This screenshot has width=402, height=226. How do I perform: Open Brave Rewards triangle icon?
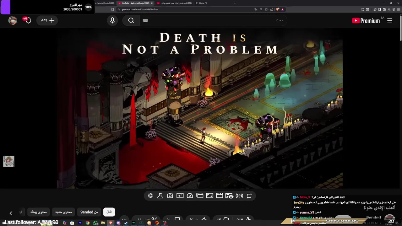pyautogui.click(x=283, y=9)
